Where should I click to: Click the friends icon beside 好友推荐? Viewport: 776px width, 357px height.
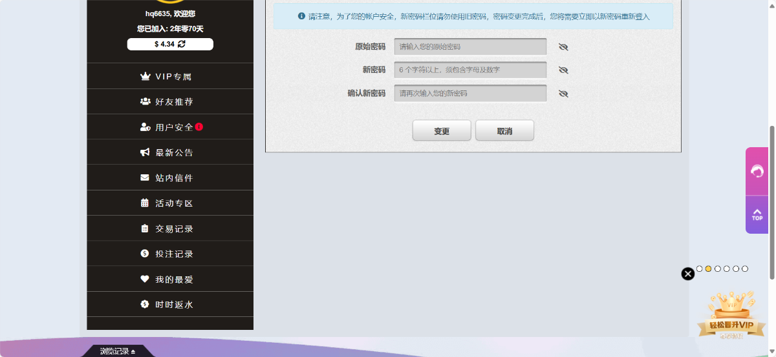click(145, 101)
